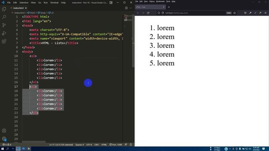Screen dimensions: 269x151
Task: Click the editor horizontal scrollbar
Action: (34, 142)
